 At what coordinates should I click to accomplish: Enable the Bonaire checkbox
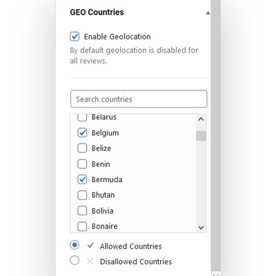click(82, 226)
